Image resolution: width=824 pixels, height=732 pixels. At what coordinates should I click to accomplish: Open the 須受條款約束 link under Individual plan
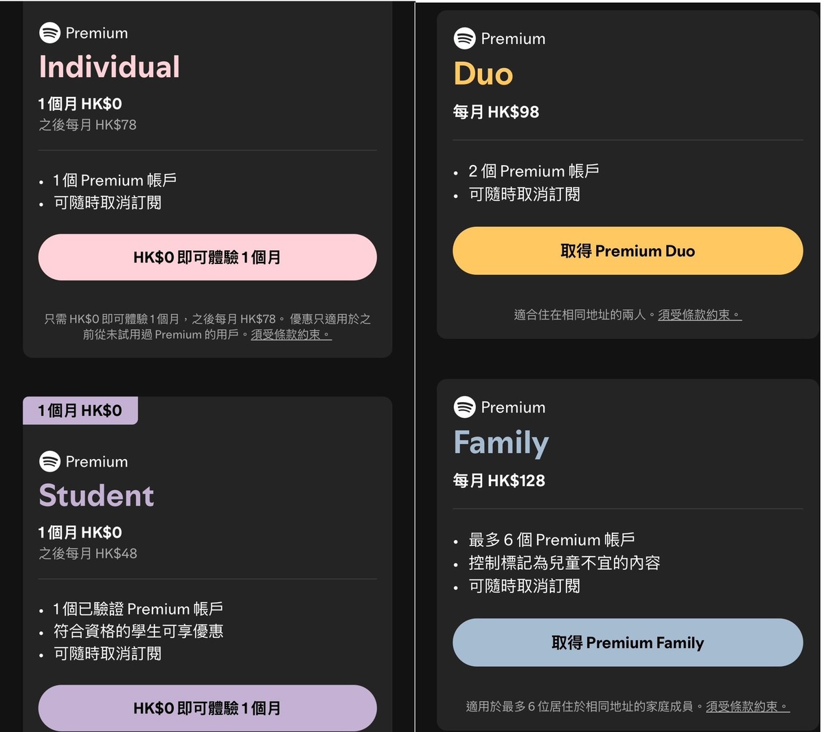(289, 335)
